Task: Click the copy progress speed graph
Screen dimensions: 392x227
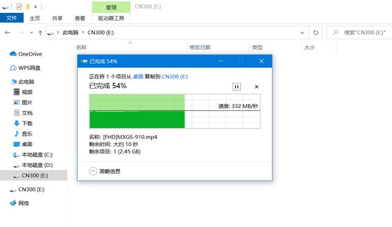Action: (x=175, y=111)
